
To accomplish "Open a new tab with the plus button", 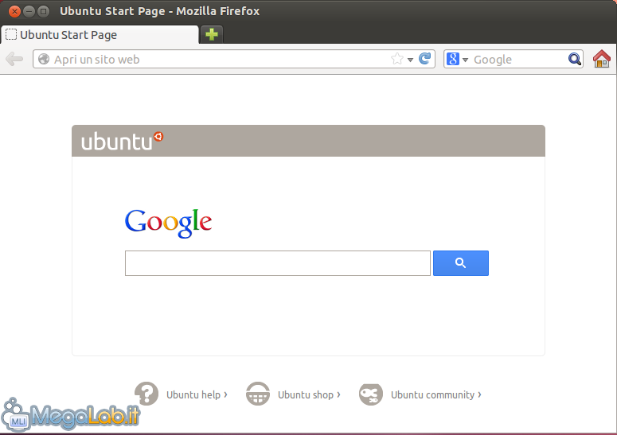I will (212, 34).
